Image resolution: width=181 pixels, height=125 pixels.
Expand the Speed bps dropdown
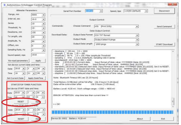[146, 11]
